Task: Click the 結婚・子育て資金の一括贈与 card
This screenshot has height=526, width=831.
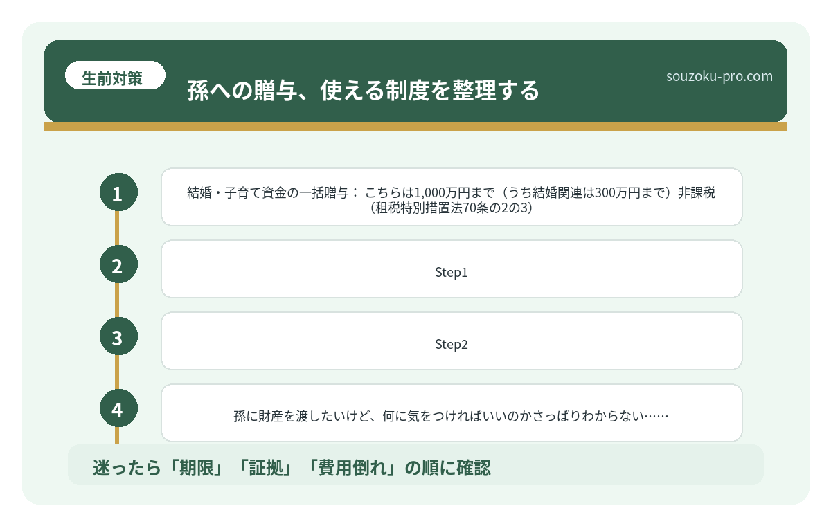Action: [452, 197]
